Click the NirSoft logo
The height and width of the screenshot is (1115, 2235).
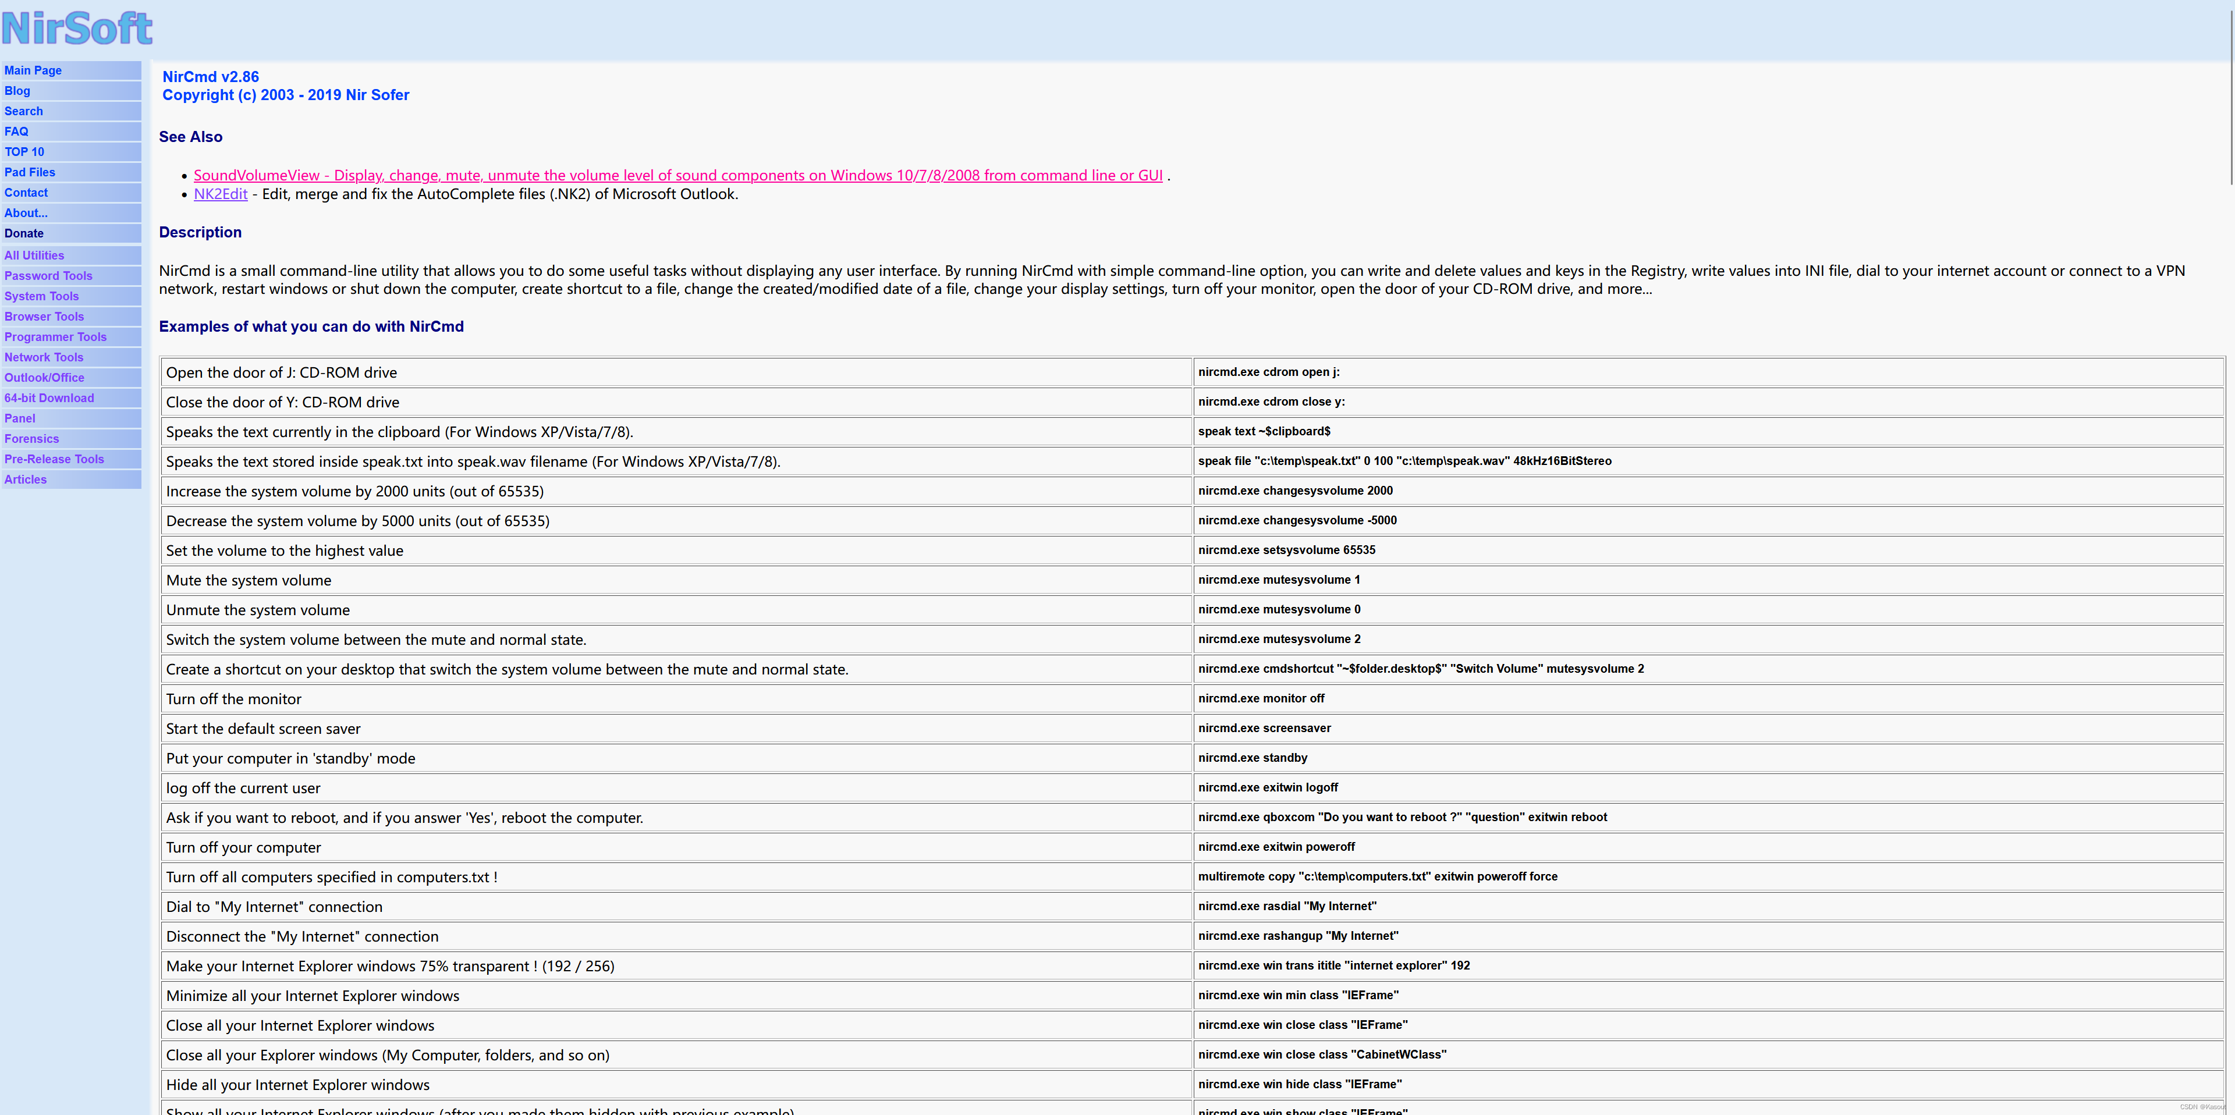77,28
